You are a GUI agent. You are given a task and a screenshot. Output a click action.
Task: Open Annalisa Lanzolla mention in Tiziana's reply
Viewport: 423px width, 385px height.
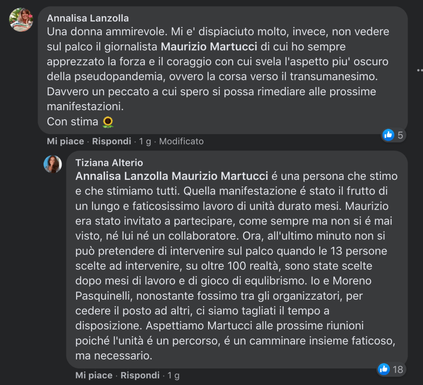click(122, 176)
